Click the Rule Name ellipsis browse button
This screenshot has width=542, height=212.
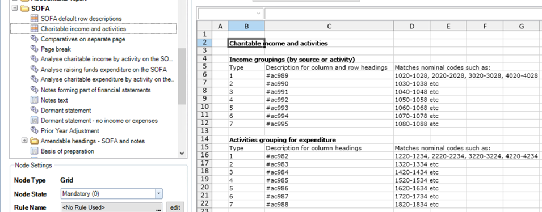click(x=158, y=208)
